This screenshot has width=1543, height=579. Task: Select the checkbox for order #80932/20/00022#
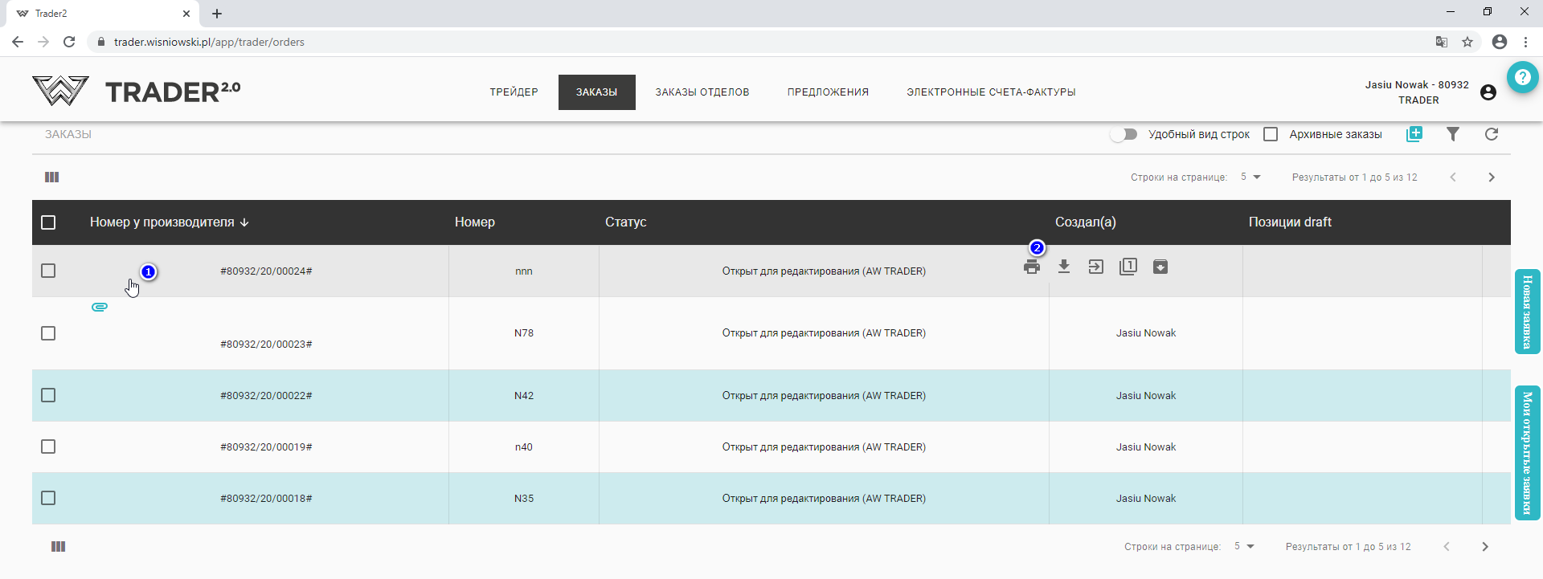(x=48, y=395)
